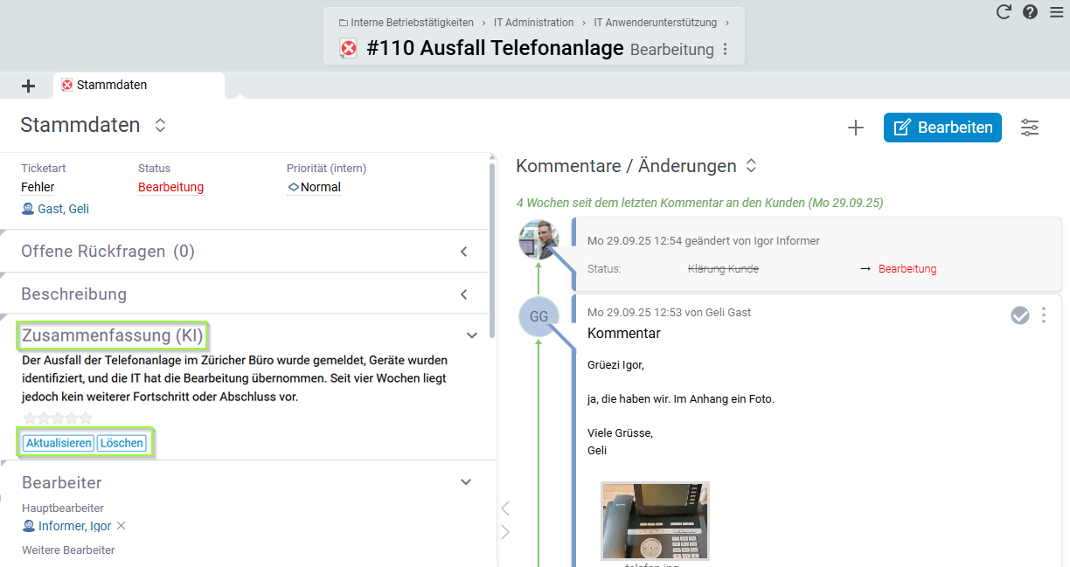Screen dimensions: 1070x567
Task: Open the view settings sliders icon
Action: (1030, 128)
